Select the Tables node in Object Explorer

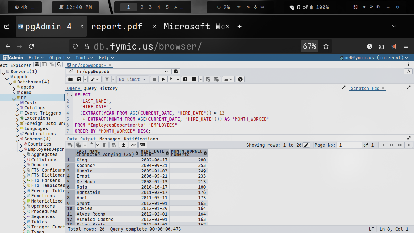[39, 222]
